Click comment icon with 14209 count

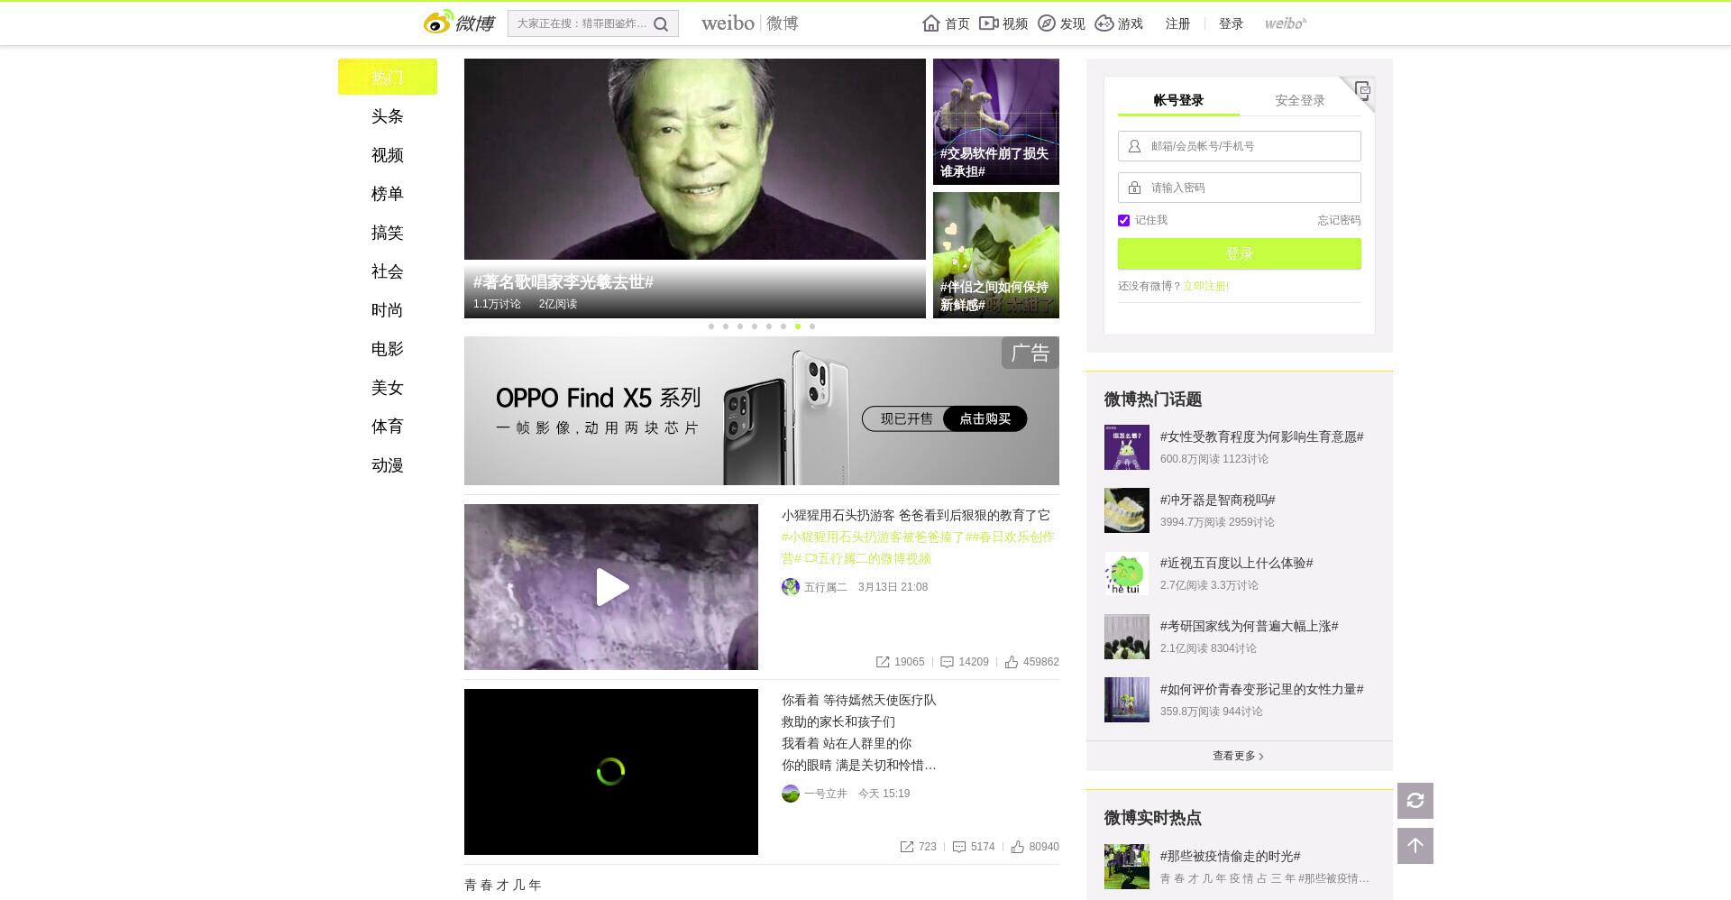click(x=947, y=662)
